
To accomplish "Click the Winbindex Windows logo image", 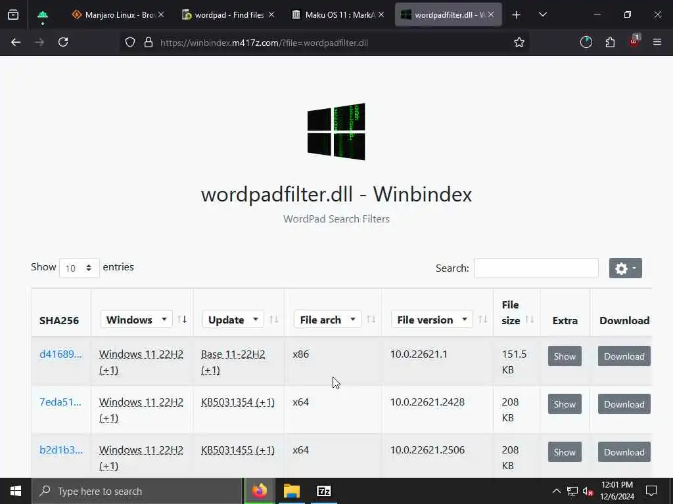I will click(336, 131).
